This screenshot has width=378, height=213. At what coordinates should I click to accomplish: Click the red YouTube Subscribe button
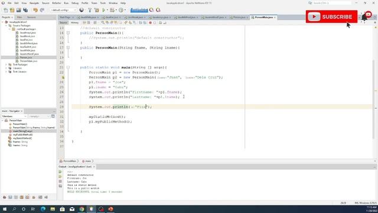[331, 17]
